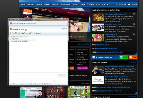
Task: Open the Sitemap generálás blog post title
Action: pos(115,14)
